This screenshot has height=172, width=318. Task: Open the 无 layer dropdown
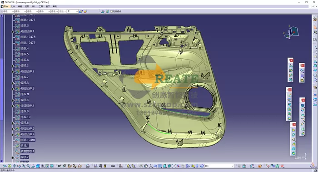(x=73, y=11)
